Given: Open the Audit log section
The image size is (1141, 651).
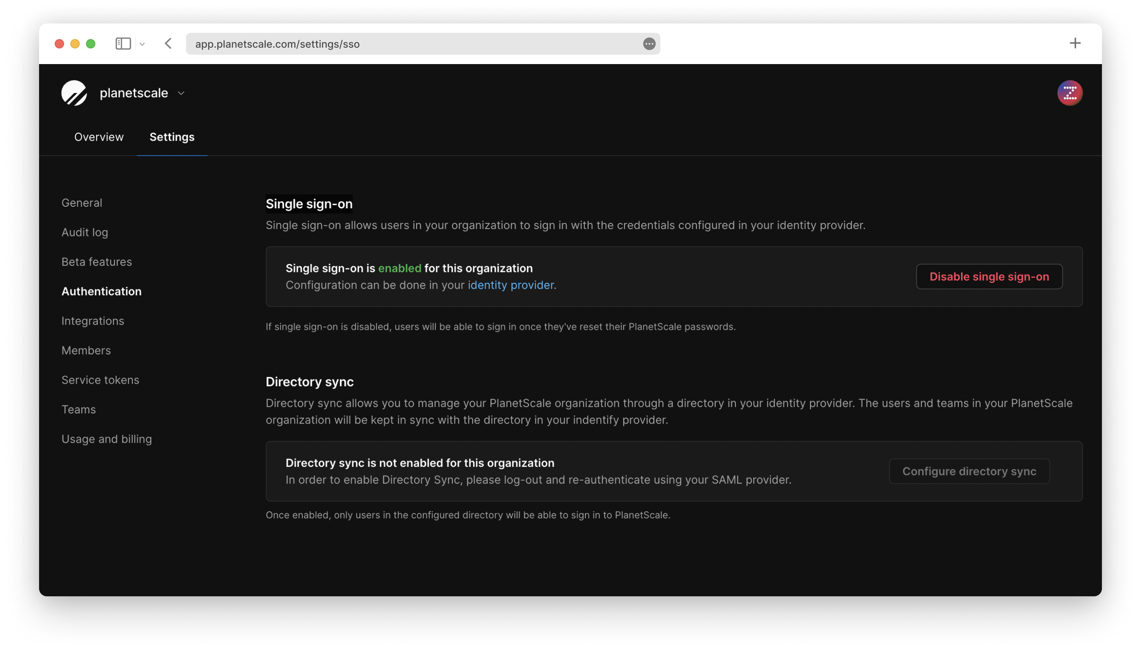Looking at the screenshot, I should [84, 232].
